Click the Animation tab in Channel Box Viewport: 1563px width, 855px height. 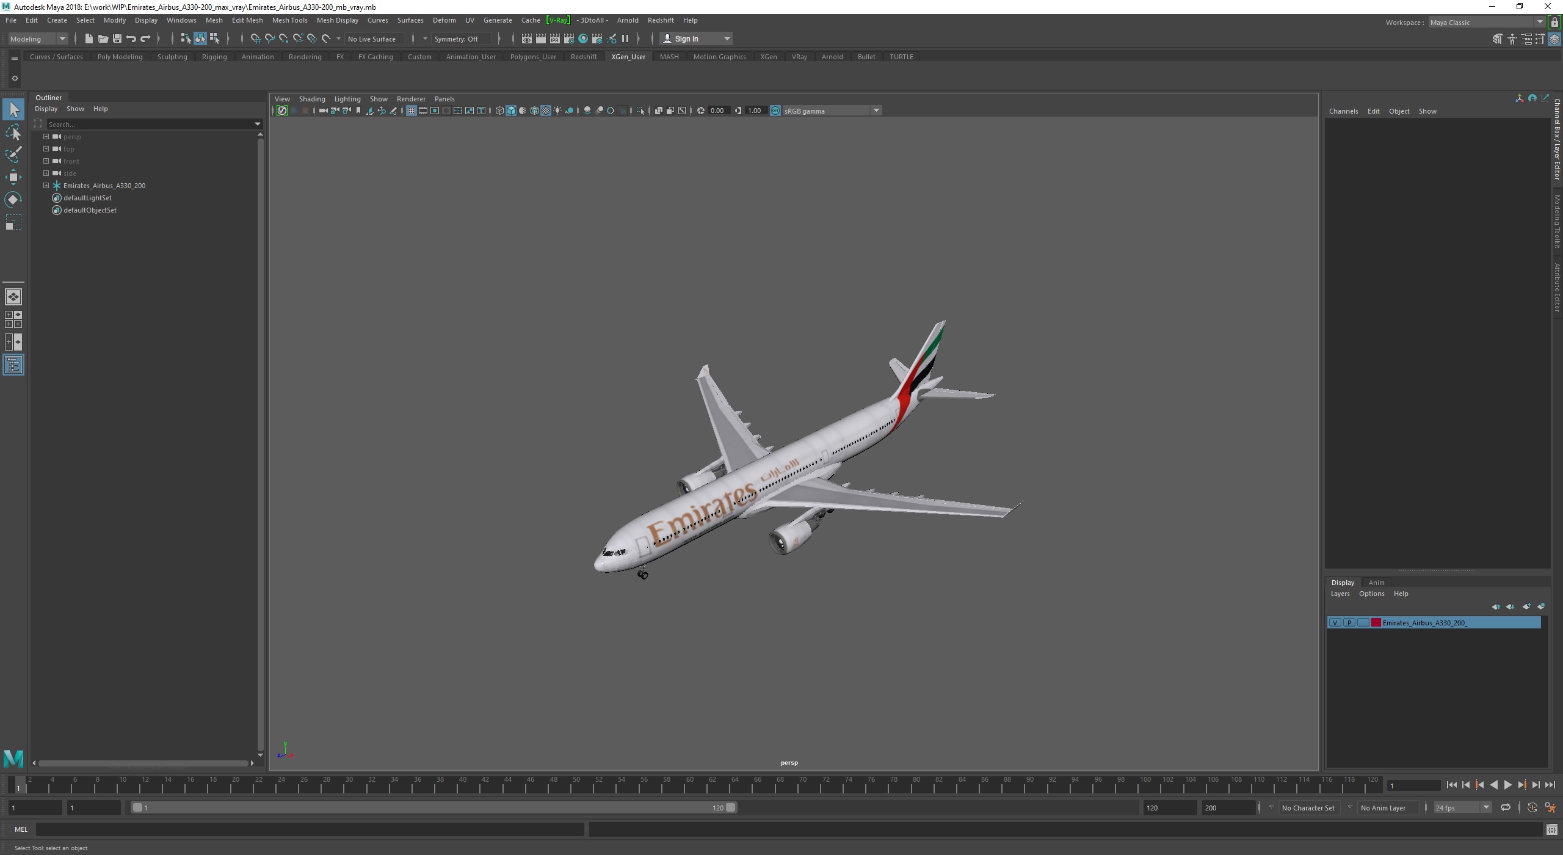(x=1376, y=581)
